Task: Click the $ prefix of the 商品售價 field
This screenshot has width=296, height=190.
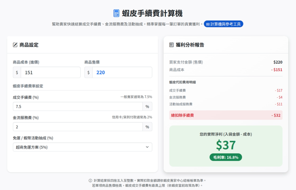Action: (88, 73)
